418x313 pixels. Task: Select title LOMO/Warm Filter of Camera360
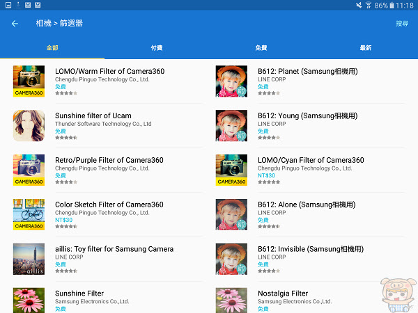coord(110,72)
